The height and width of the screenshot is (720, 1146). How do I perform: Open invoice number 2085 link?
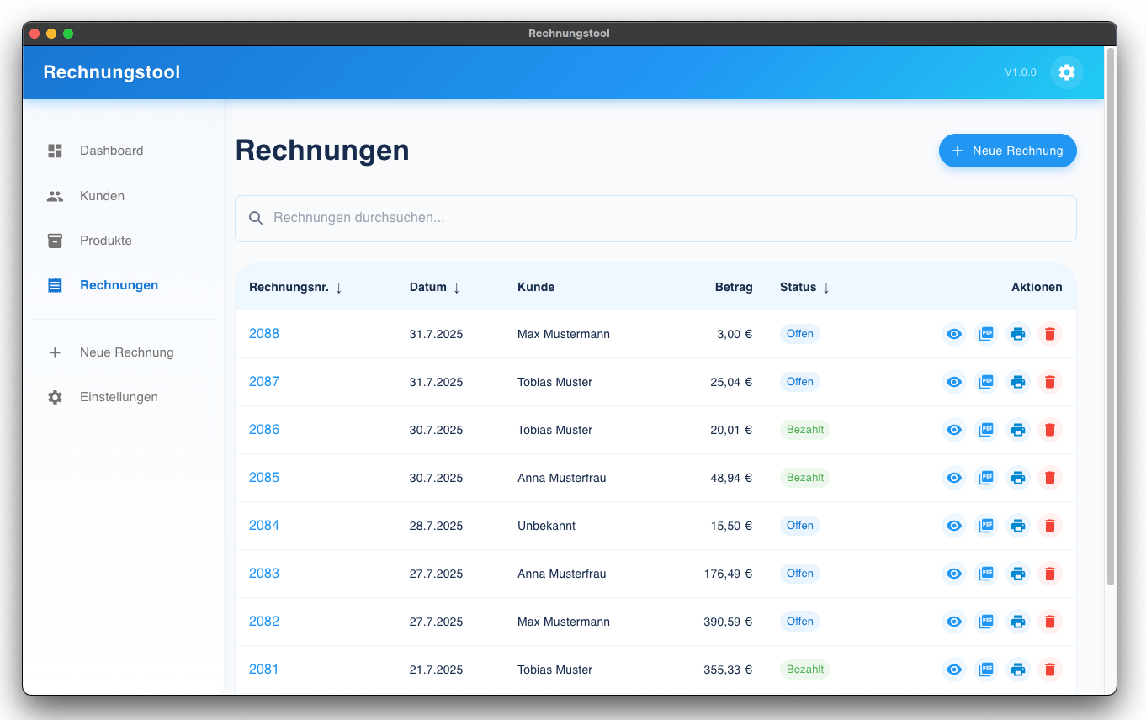[x=264, y=478]
